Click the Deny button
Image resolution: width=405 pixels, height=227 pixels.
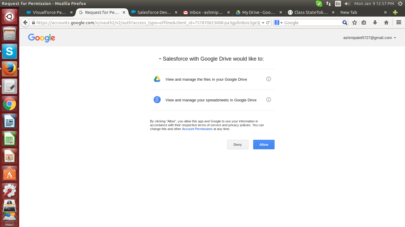238,145
